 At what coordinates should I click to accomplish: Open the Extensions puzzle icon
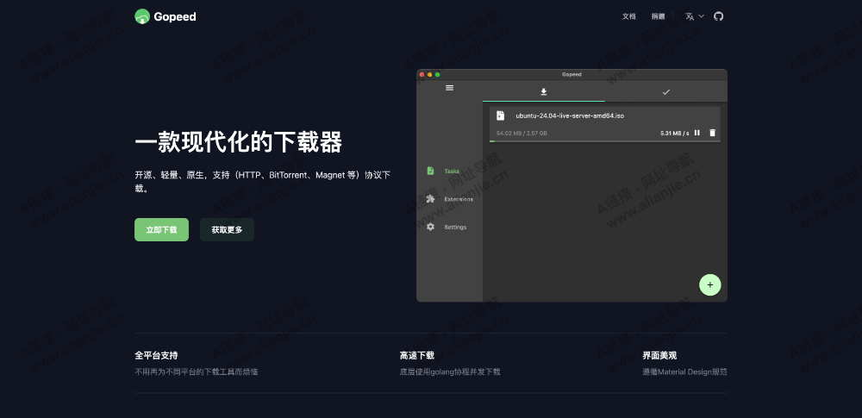pos(430,199)
